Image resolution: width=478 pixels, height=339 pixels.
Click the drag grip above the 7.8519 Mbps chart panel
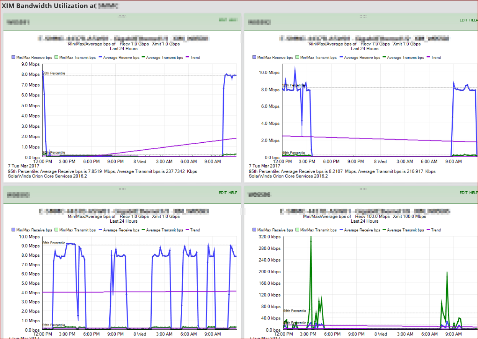point(122,16)
